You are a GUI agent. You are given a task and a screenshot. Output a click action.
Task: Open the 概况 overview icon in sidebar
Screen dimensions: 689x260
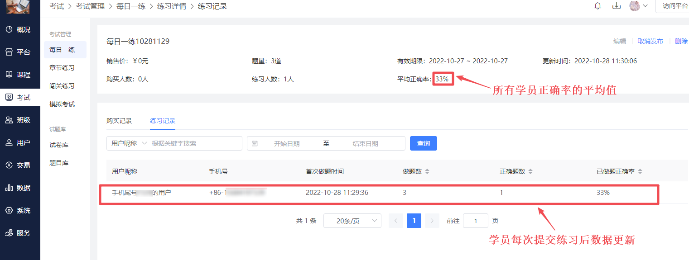pos(9,29)
